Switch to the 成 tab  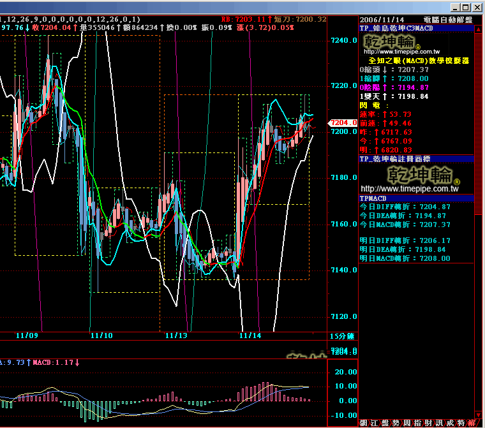[449, 422]
